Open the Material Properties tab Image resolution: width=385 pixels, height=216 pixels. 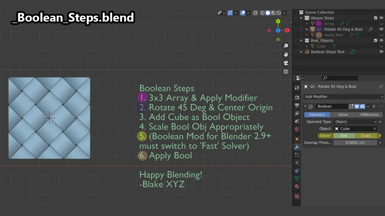(297, 186)
